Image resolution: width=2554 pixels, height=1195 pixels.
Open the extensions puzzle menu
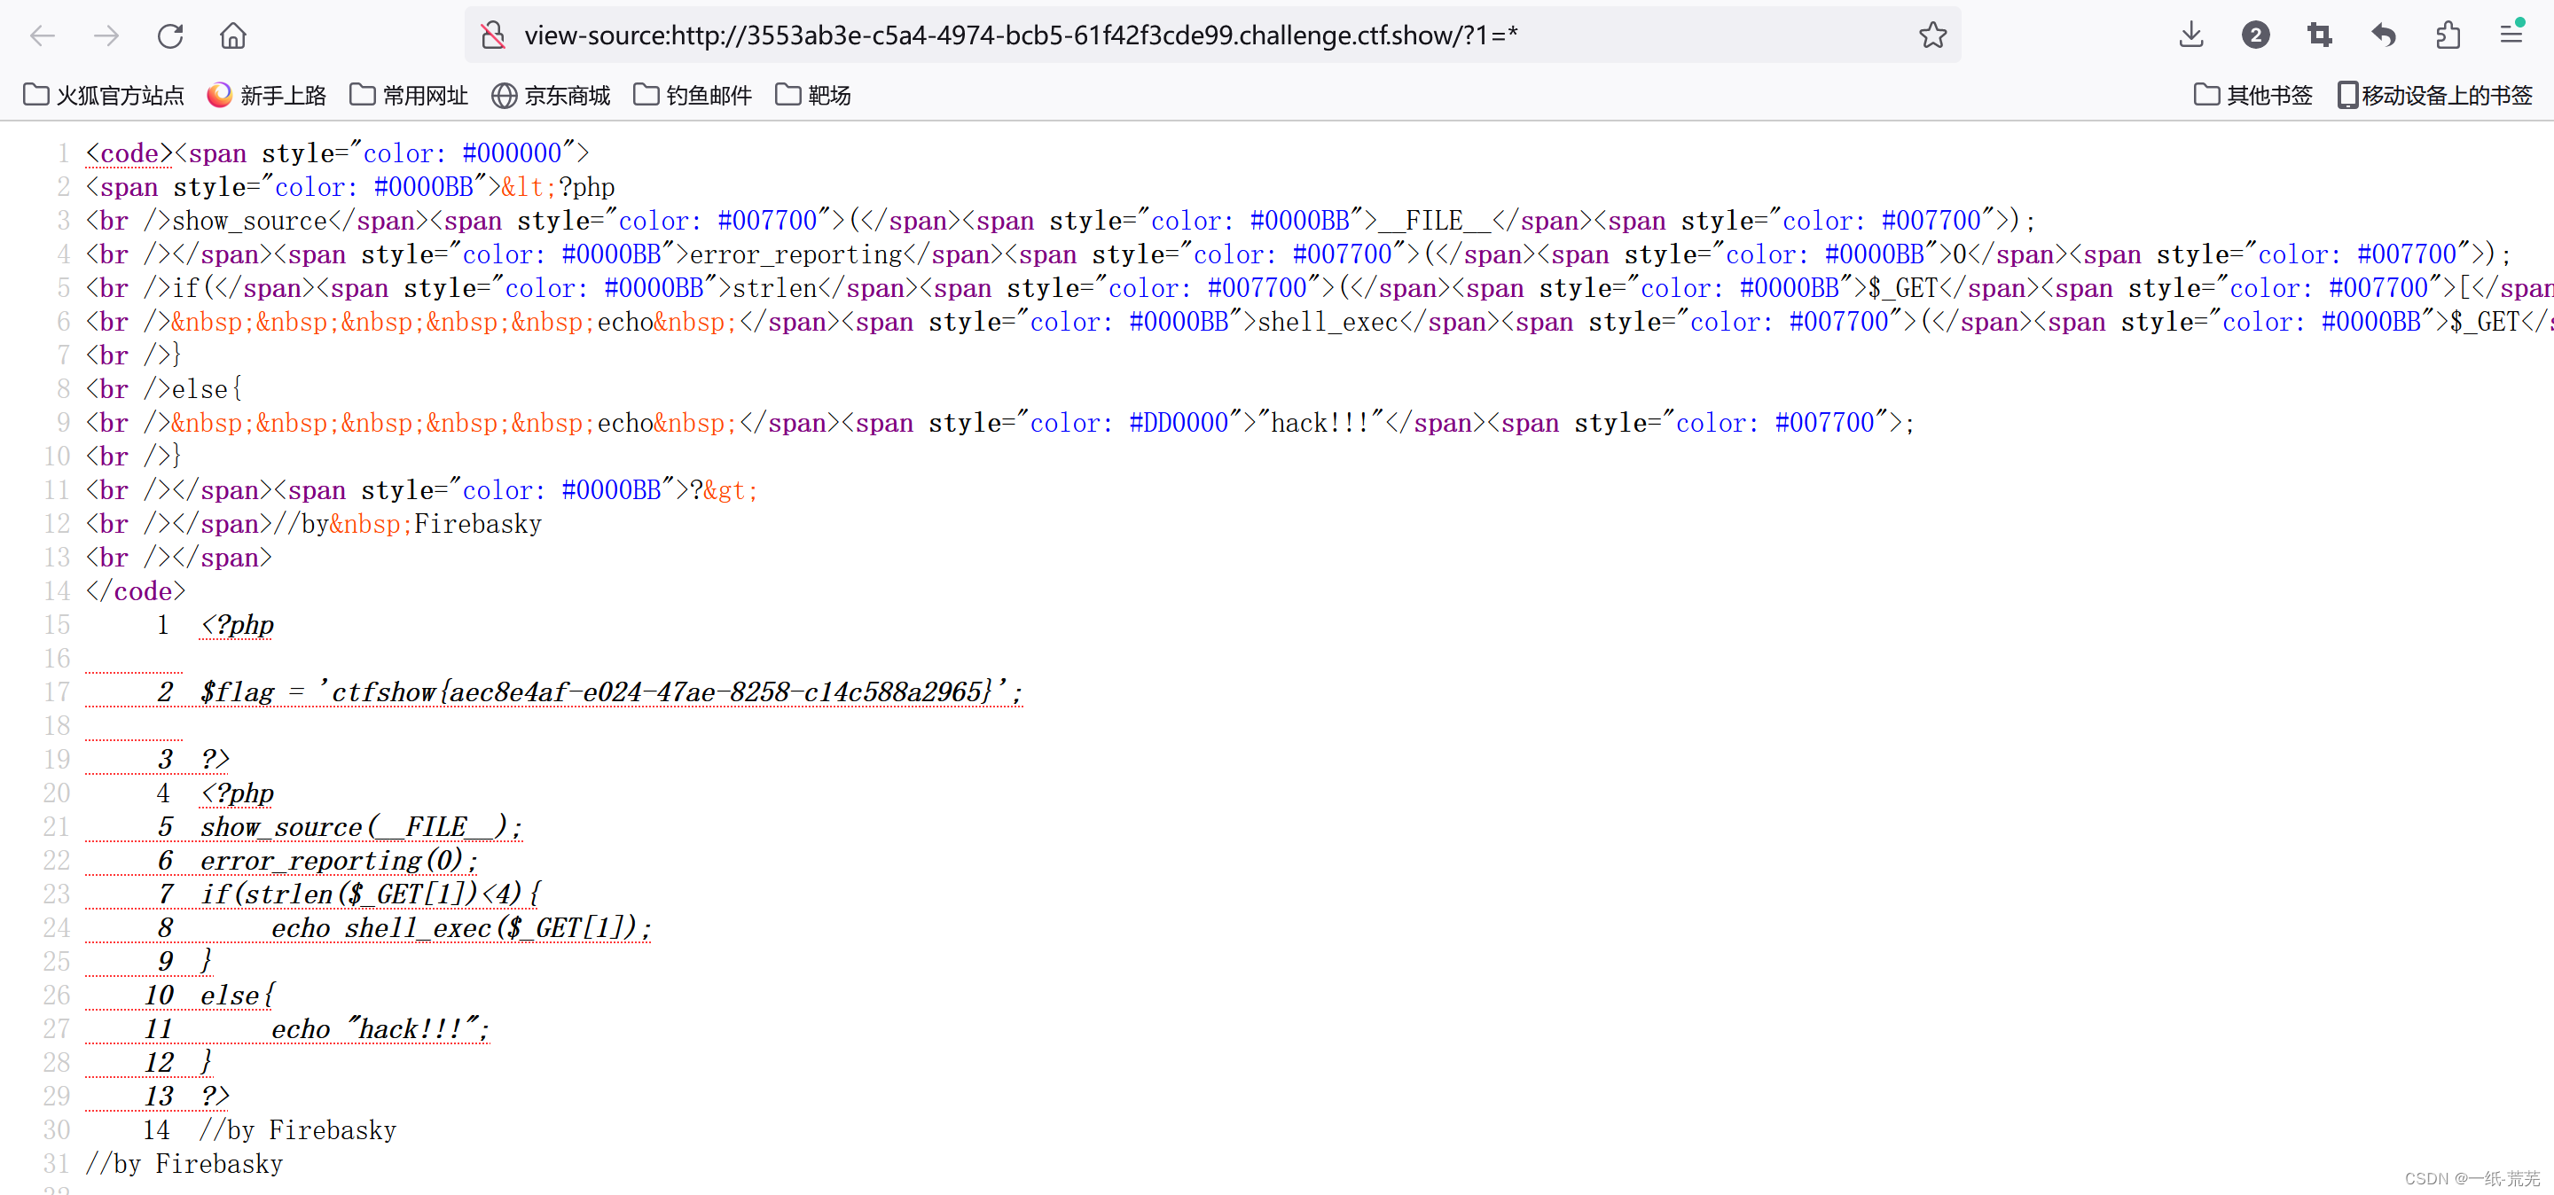point(2448,35)
